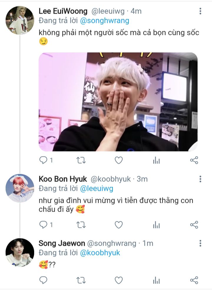212x290 pixels.
Task: View analytics for Song Jaewon's tweet
Action: point(156,280)
